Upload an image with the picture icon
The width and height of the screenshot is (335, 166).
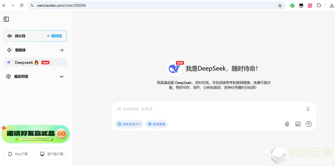tap(298, 124)
